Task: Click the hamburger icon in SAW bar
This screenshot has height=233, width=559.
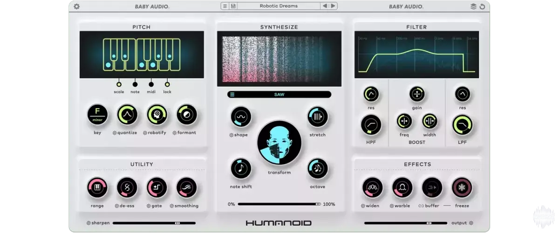Action: [232, 95]
